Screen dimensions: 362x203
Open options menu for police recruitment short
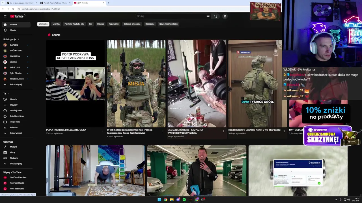(x=163, y=131)
